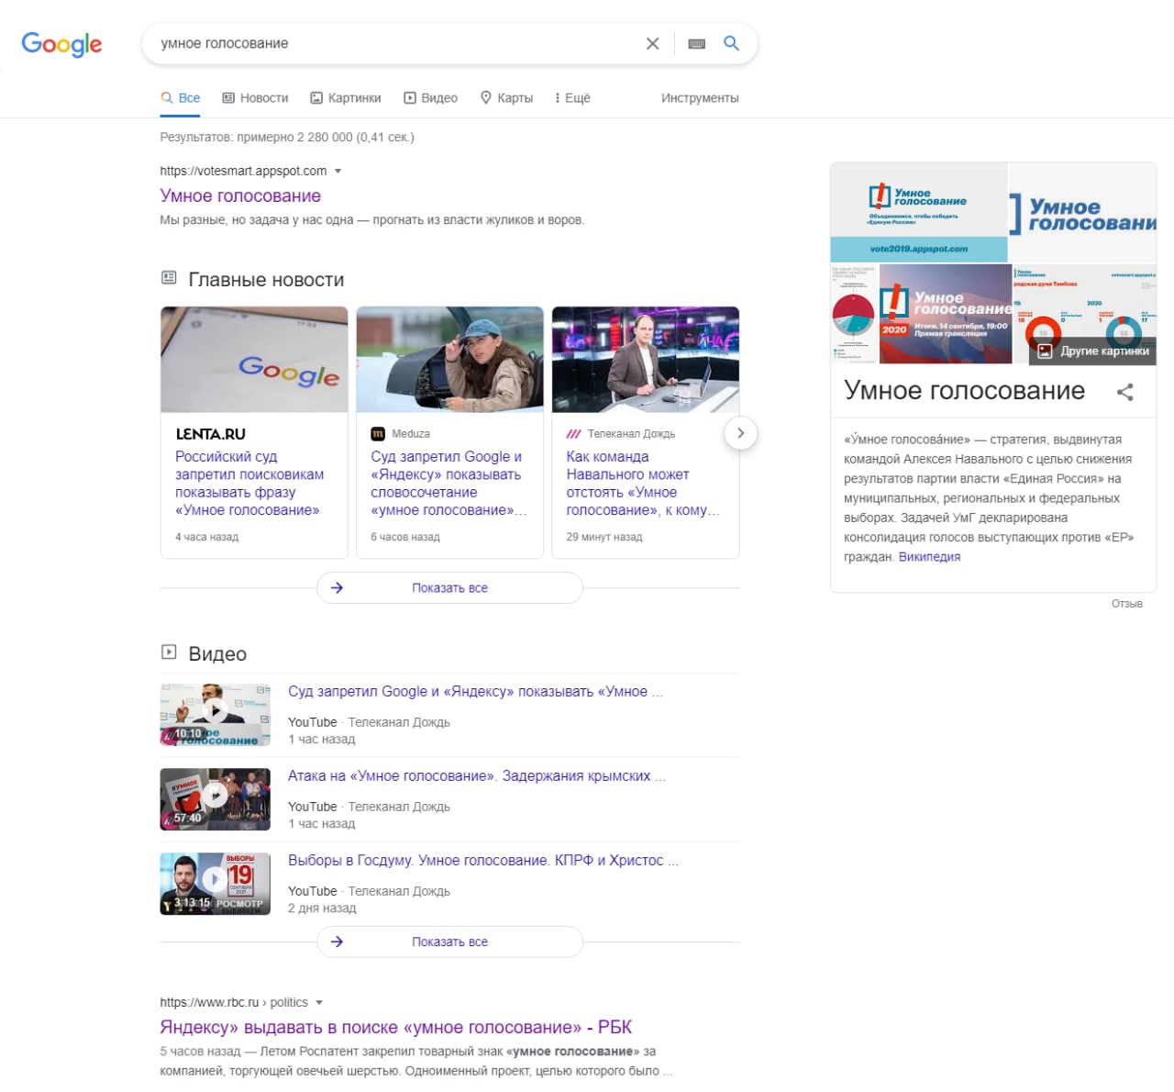
Task: Open "Инструменты" search tools
Action: pyautogui.click(x=700, y=98)
